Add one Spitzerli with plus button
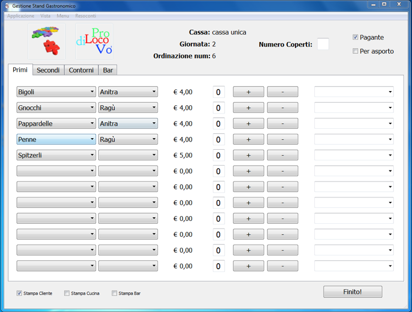This screenshot has width=412, height=312. point(248,155)
